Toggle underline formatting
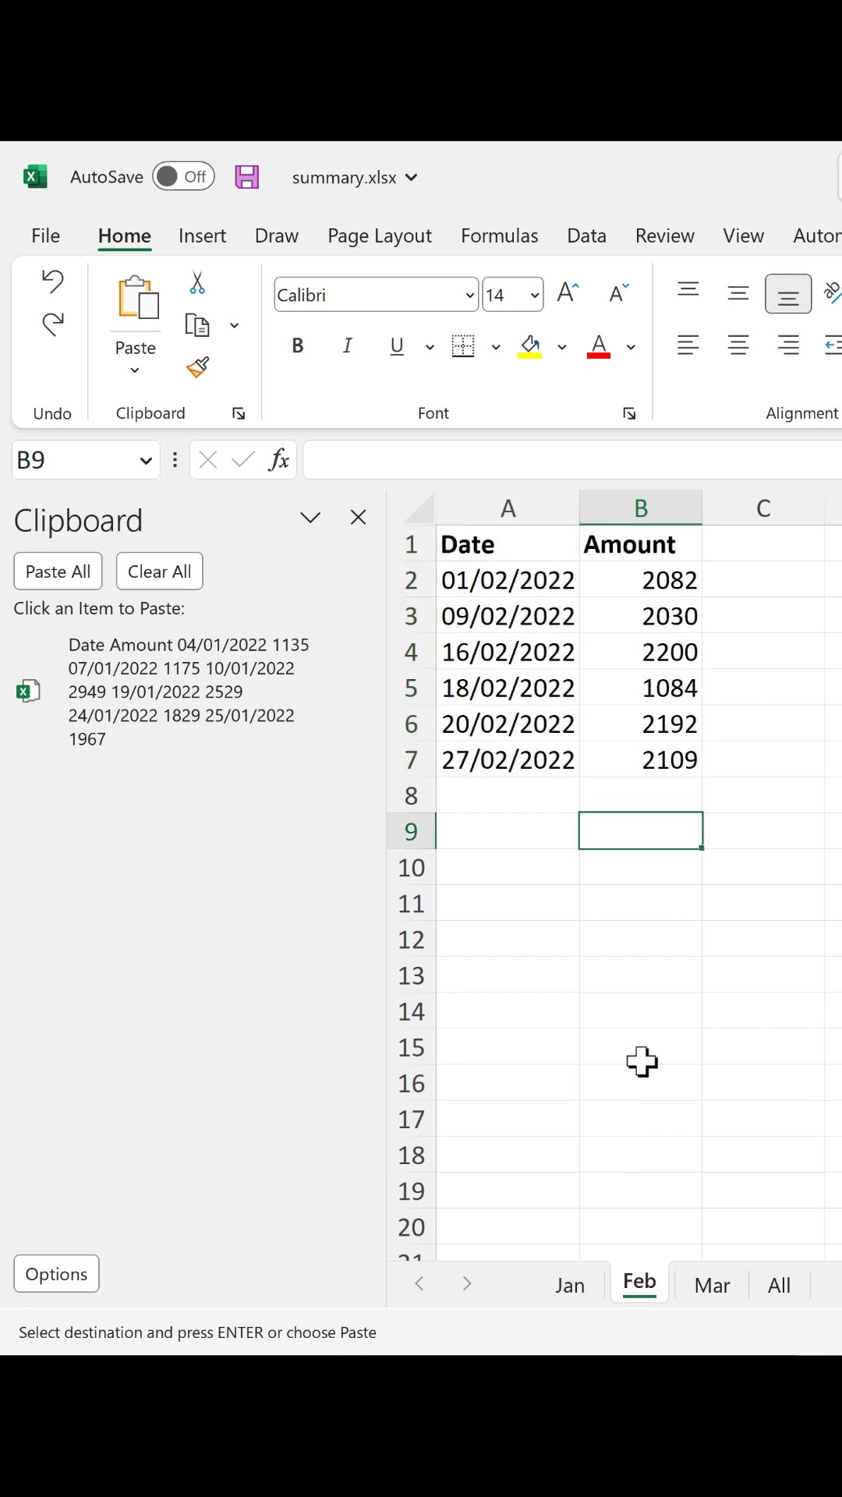 coord(397,345)
